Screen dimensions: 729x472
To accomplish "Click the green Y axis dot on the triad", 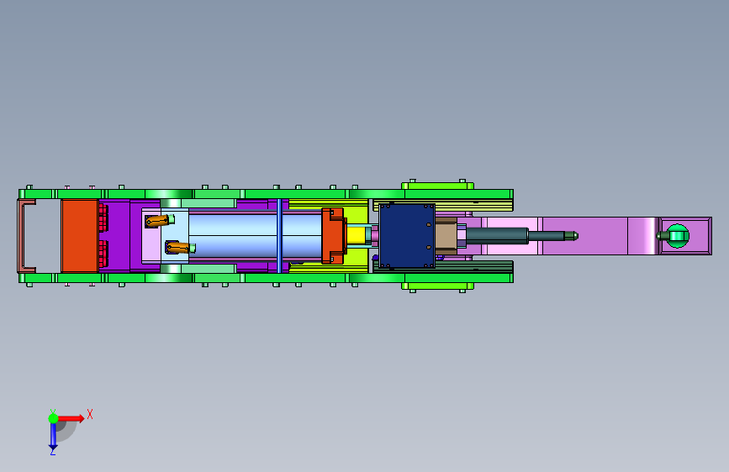I will click(x=53, y=418).
